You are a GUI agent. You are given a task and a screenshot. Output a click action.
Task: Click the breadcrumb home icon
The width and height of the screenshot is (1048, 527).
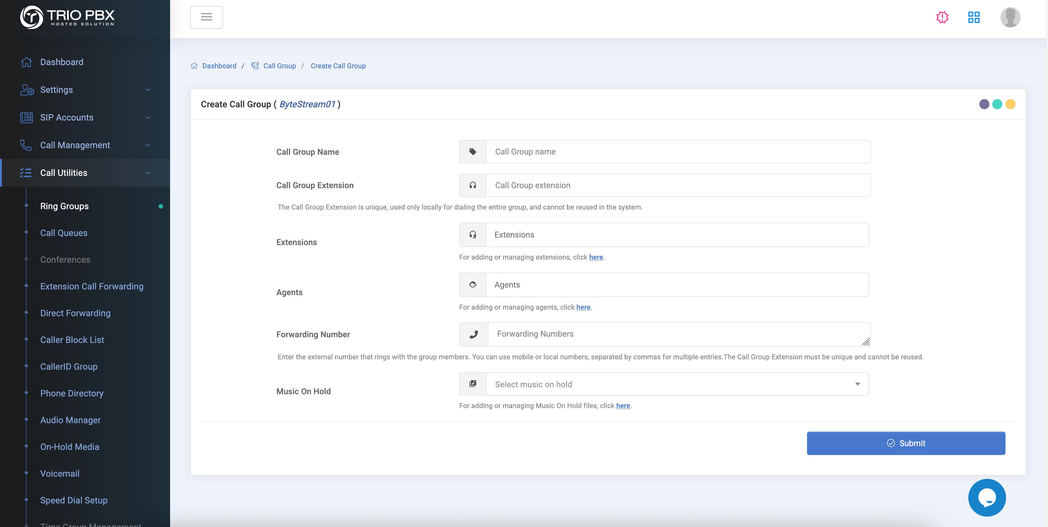[x=194, y=66]
